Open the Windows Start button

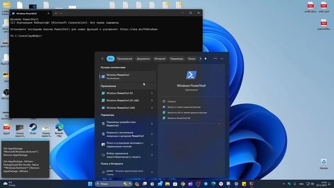point(90,184)
